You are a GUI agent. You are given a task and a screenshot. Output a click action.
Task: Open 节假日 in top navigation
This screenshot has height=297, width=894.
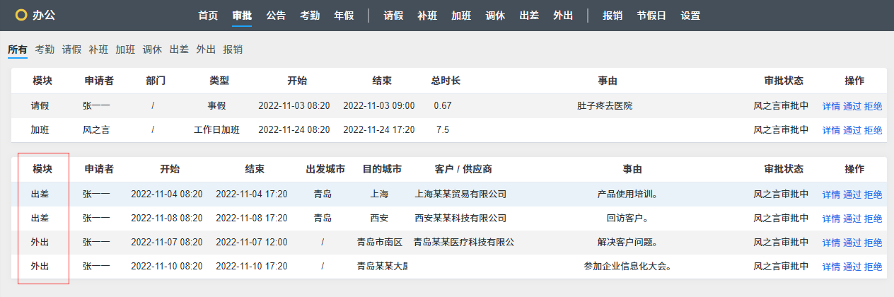[651, 16]
